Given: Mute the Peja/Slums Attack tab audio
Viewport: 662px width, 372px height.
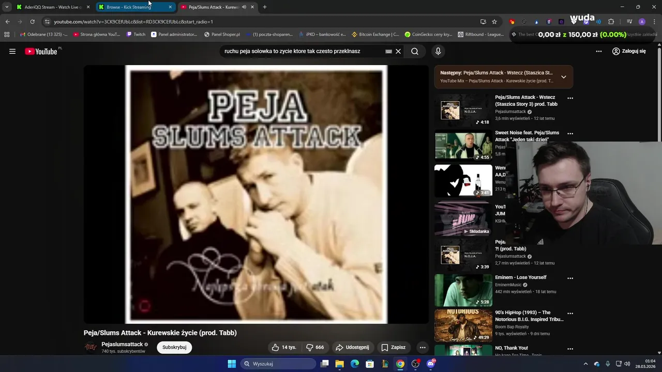Looking at the screenshot, I should 244,7.
